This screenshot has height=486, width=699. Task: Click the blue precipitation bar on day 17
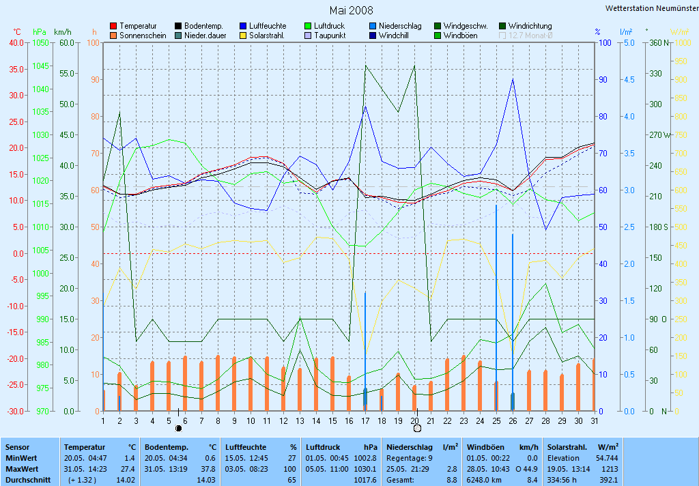[x=365, y=352]
